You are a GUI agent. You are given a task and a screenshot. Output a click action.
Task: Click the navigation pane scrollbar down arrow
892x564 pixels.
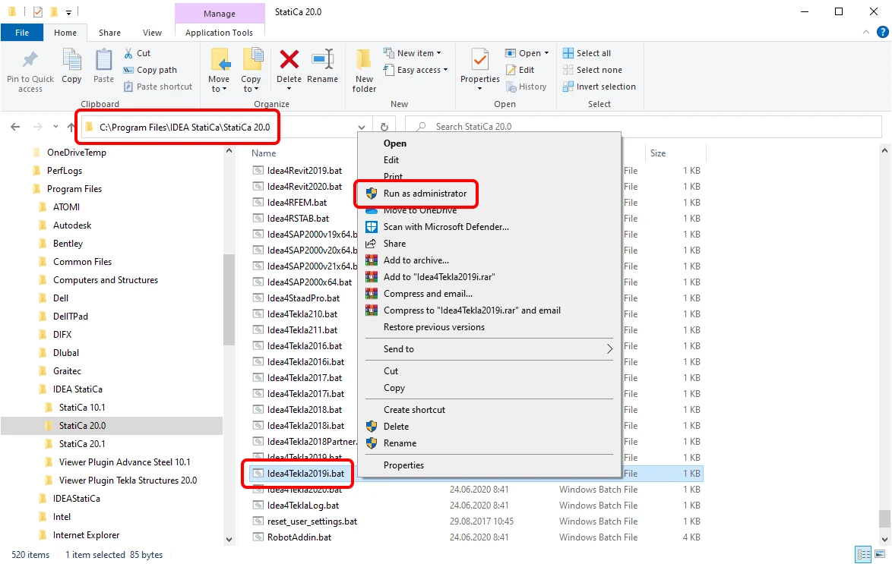click(229, 540)
